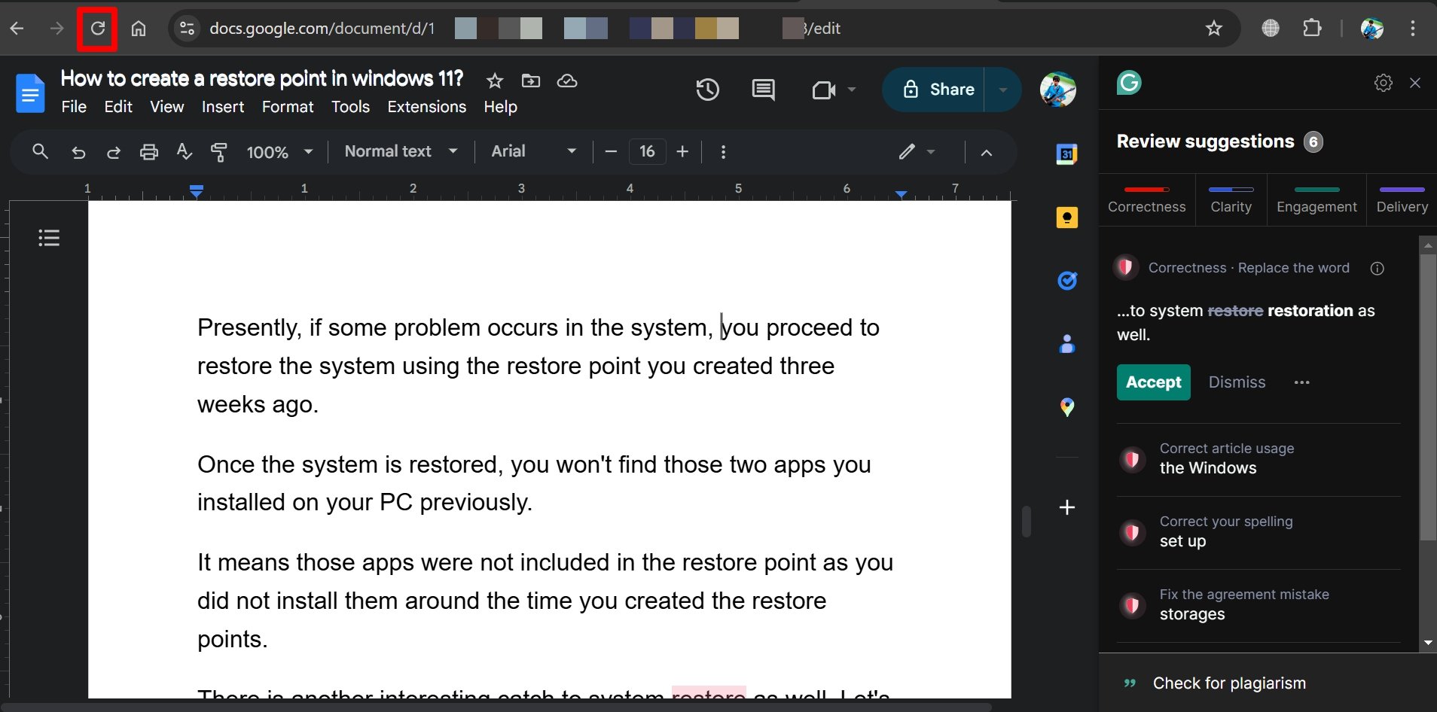Open the editing mode pencil dropdown
Screen dimensions: 1437x712
coord(917,151)
